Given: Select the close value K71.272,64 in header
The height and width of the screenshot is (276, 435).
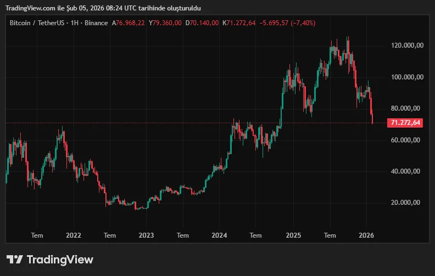Looking at the screenshot, I should point(239,23).
